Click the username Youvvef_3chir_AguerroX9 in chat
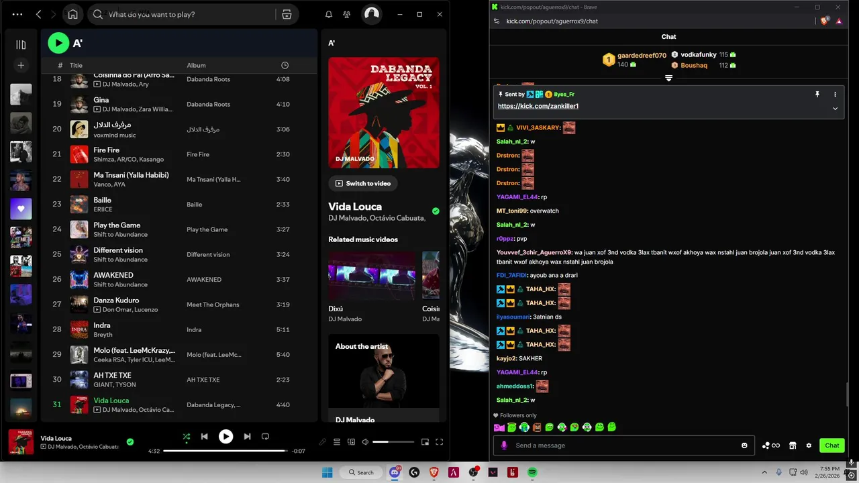Screen dimensions: 859x483 (x=534, y=252)
